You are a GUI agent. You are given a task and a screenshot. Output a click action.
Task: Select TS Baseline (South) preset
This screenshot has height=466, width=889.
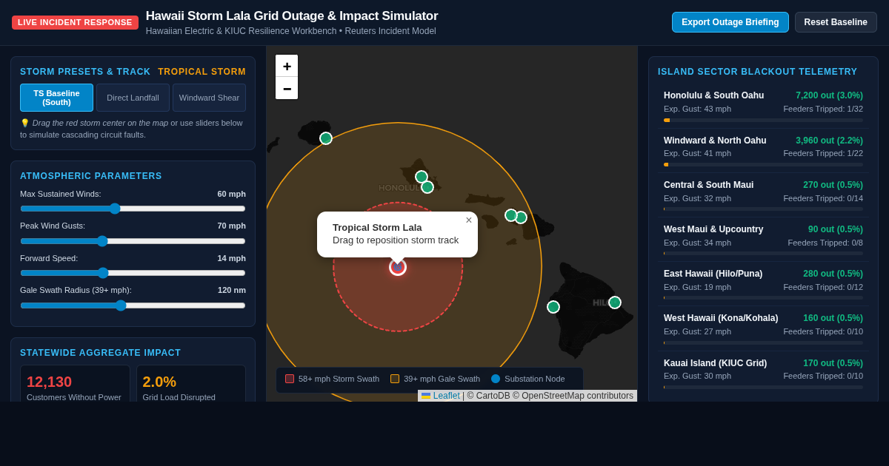coord(56,98)
